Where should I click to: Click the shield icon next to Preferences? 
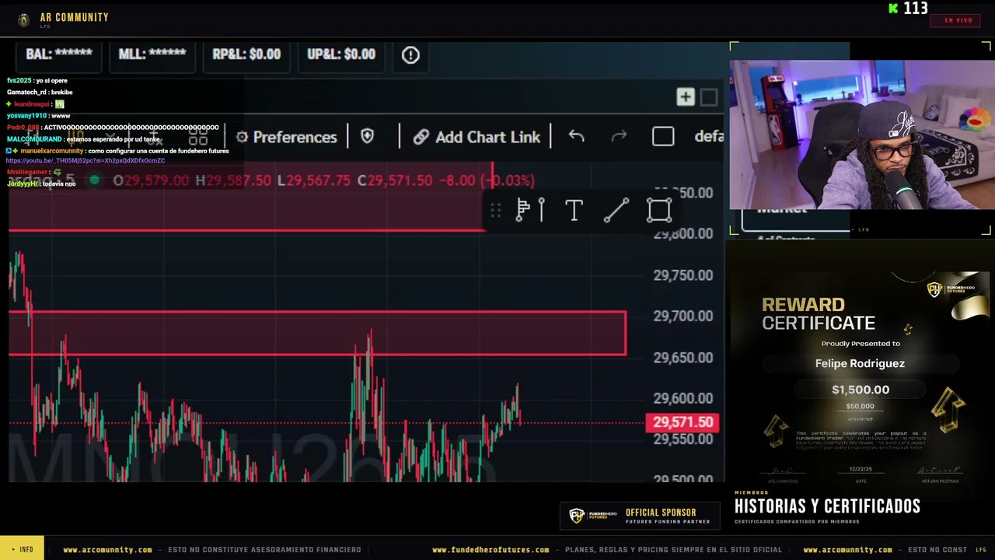point(368,136)
